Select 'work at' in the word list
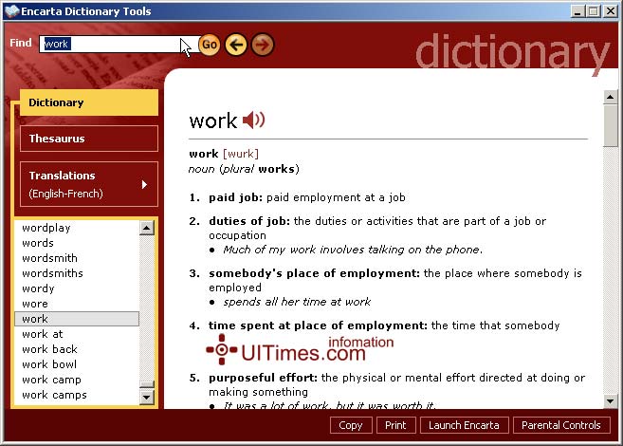Viewport: 623px width, 446px height. [77, 334]
